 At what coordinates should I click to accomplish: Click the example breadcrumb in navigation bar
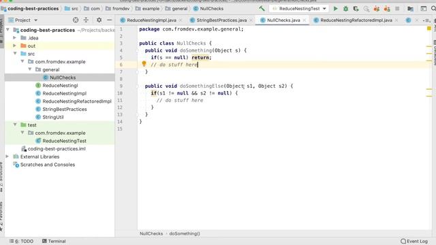pos(151,9)
